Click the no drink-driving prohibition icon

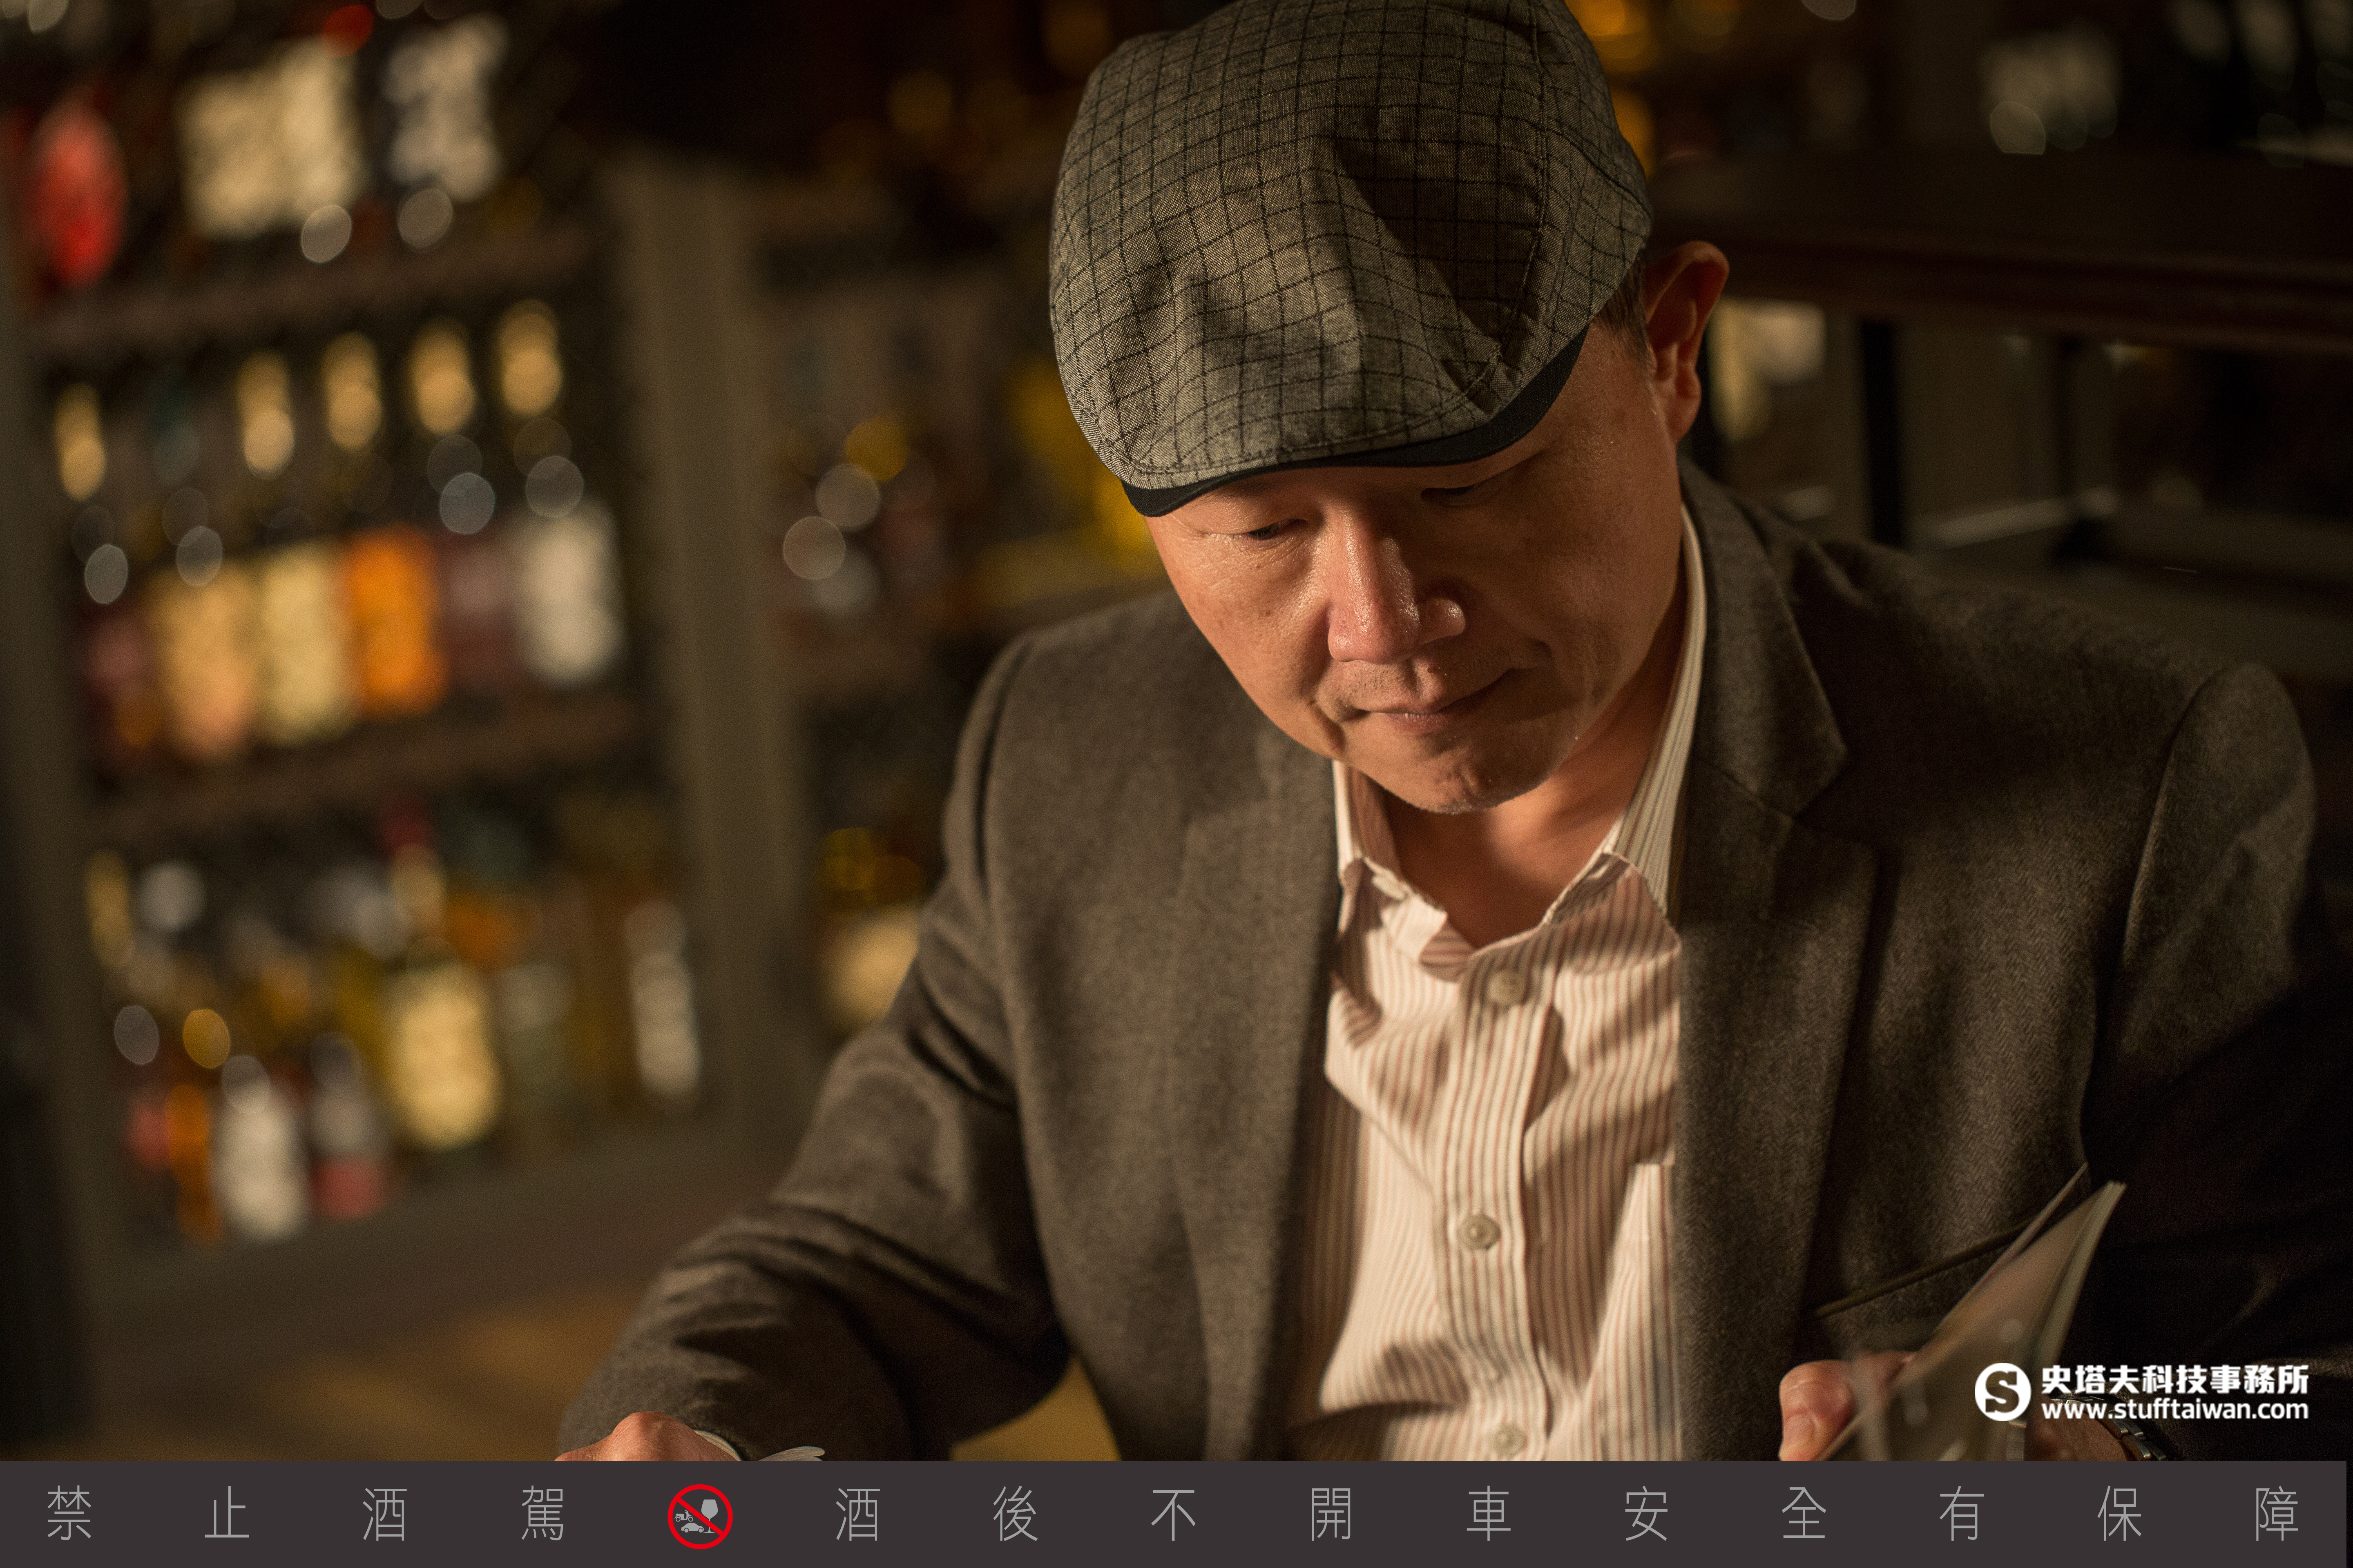700,1516
